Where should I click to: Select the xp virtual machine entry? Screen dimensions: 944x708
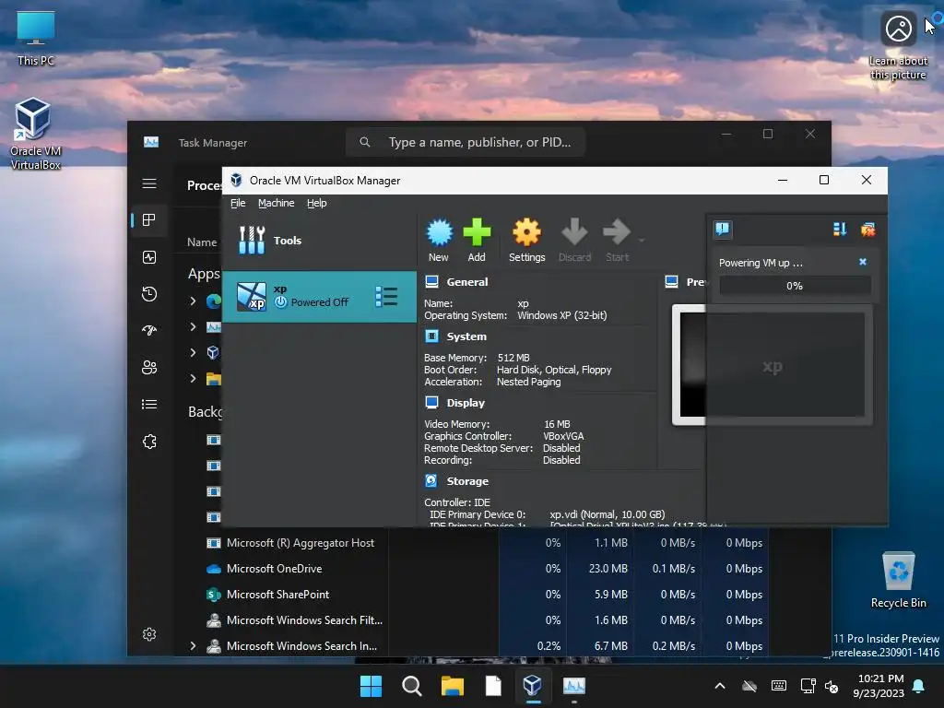[x=319, y=296]
